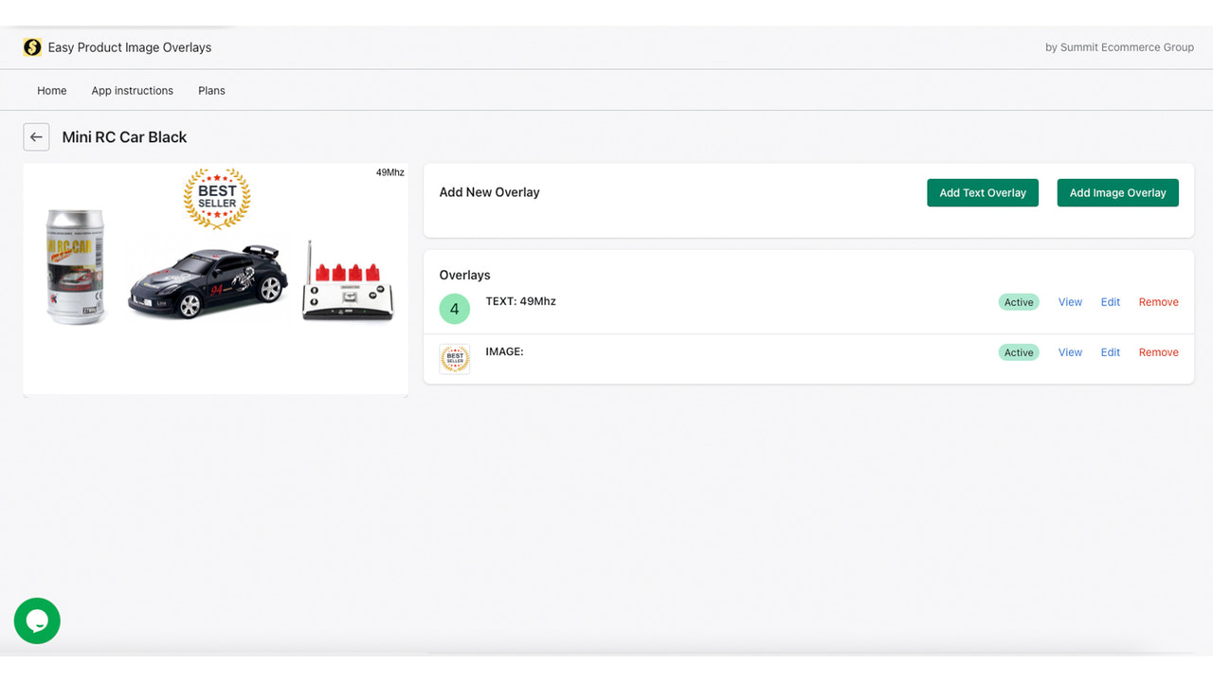Open the Plans page
Image resolution: width=1213 pixels, height=682 pixels.
coord(210,90)
